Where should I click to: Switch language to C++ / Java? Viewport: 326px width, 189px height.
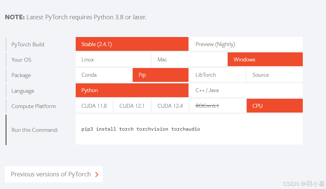tap(246, 90)
